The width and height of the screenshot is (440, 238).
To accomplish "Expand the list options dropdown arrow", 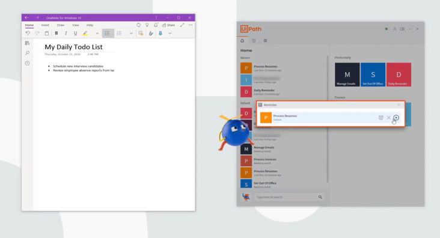I will (131, 33).
